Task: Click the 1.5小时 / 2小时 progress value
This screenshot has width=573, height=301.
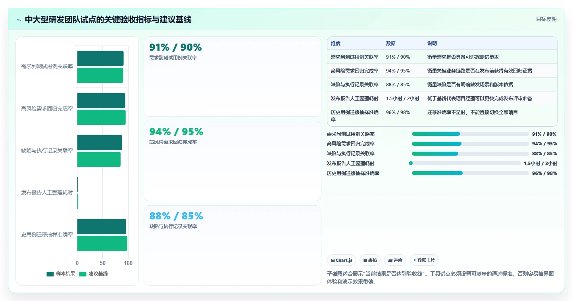Action: [540, 163]
